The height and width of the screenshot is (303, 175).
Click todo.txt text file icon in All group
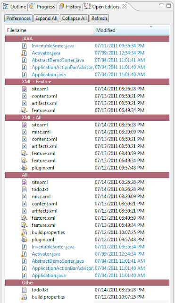25,189
